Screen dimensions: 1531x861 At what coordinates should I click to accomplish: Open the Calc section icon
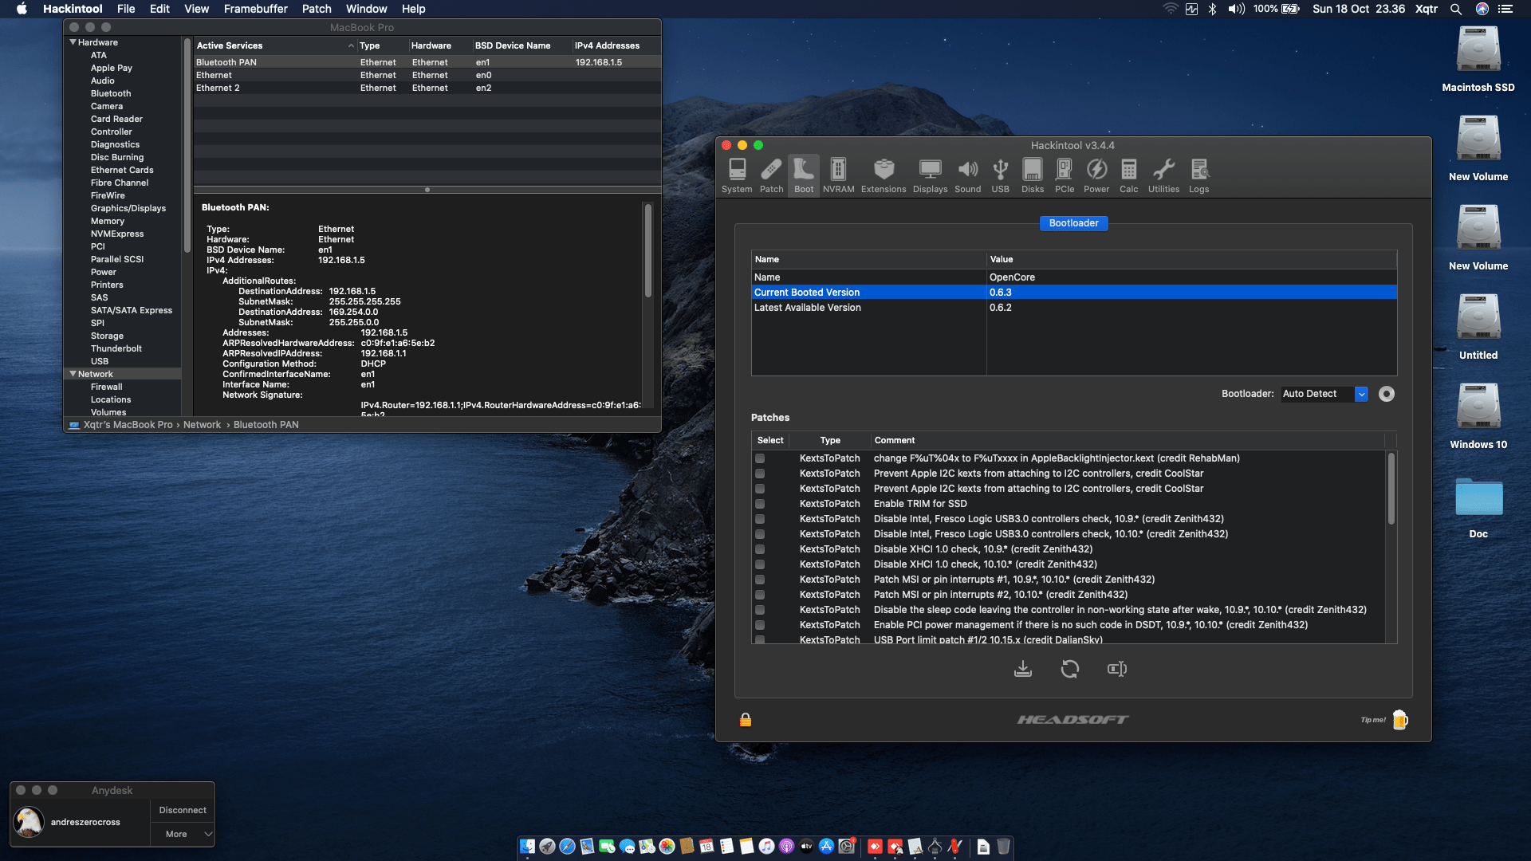[x=1129, y=175]
